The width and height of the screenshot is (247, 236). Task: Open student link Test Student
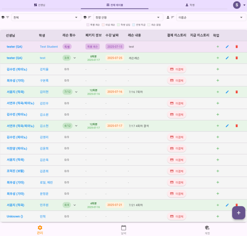(x=49, y=46)
